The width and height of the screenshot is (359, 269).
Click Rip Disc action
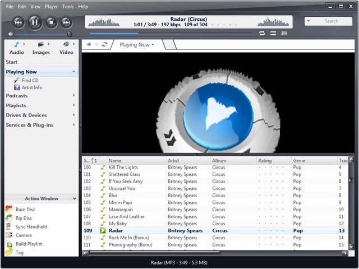point(24,218)
